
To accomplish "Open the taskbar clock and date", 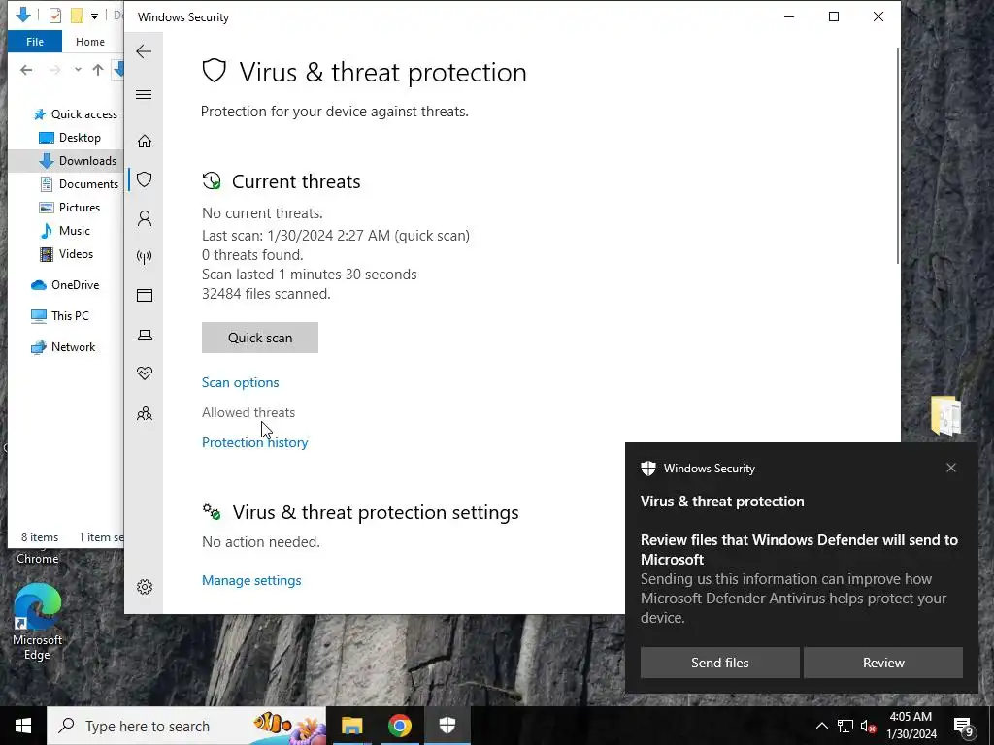I will (911, 726).
